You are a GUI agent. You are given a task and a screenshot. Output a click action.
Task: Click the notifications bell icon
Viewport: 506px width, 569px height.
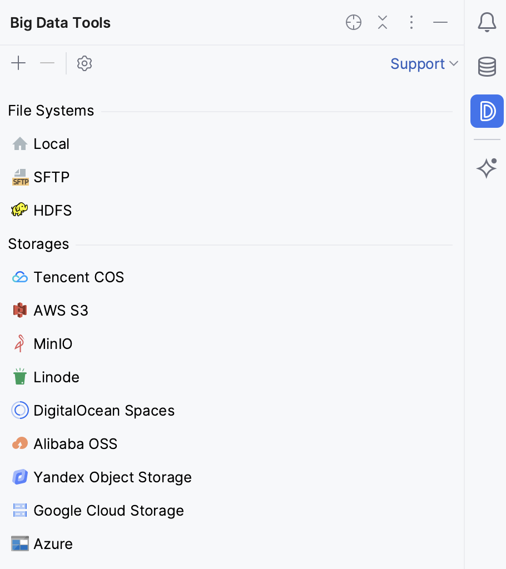point(487,22)
